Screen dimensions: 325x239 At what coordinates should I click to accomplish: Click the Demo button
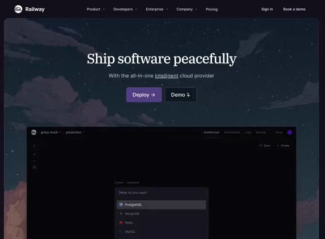pos(180,95)
